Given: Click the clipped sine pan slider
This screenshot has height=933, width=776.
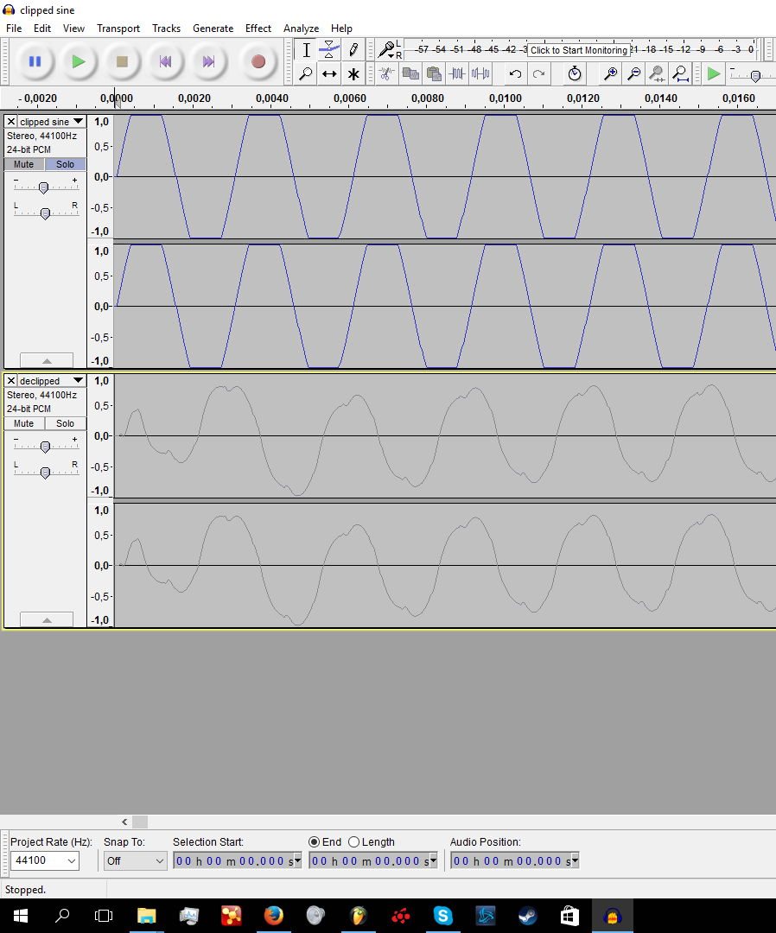Looking at the screenshot, I should [x=45, y=213].
